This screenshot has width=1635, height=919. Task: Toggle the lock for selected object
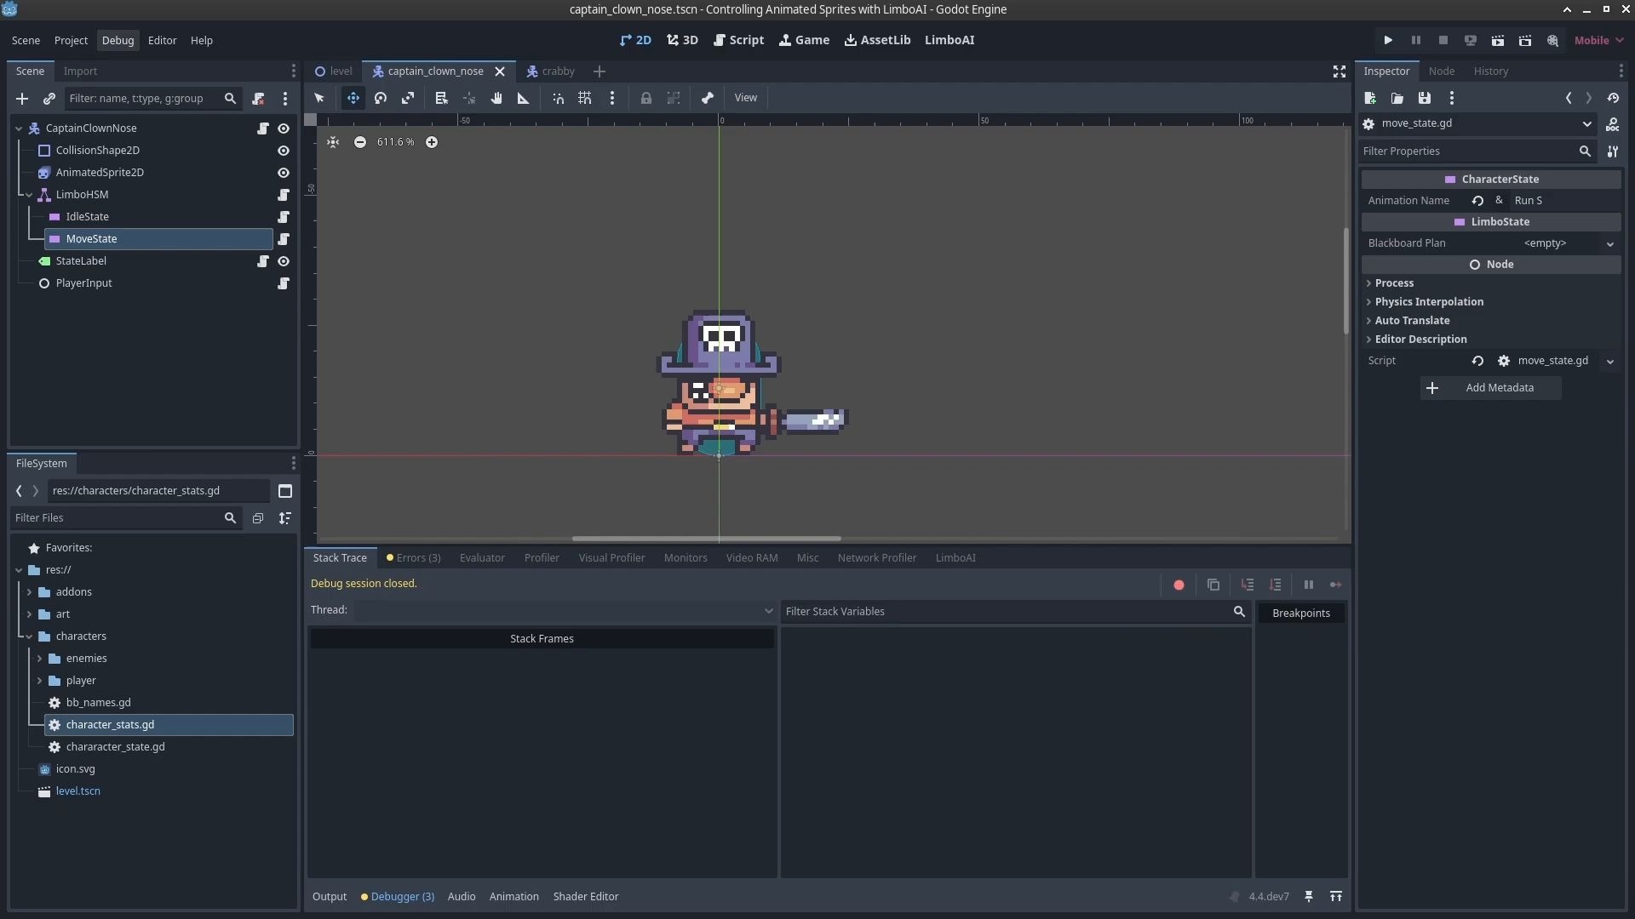click(x=647, y=98)
